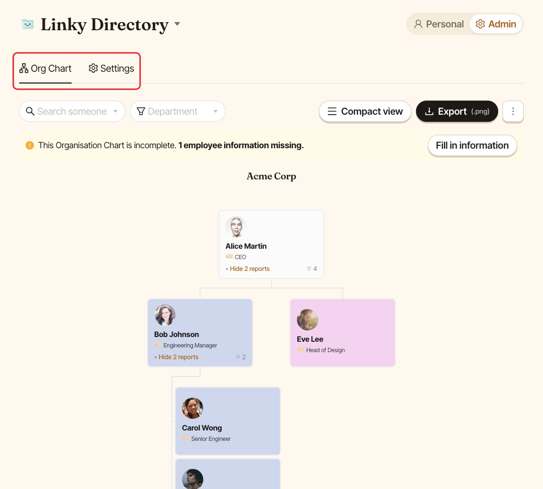The width and height of the screenshot is (543, 489).
Task: Click the count 4 icon on Alice's card
Action: (312, 269)
